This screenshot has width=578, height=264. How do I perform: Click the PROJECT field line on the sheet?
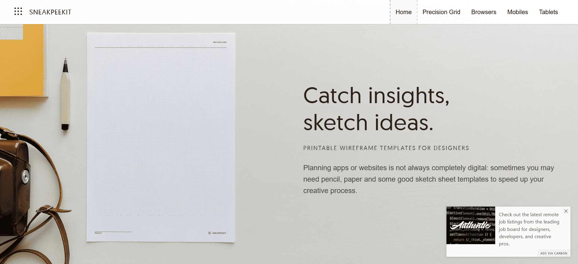113,232
